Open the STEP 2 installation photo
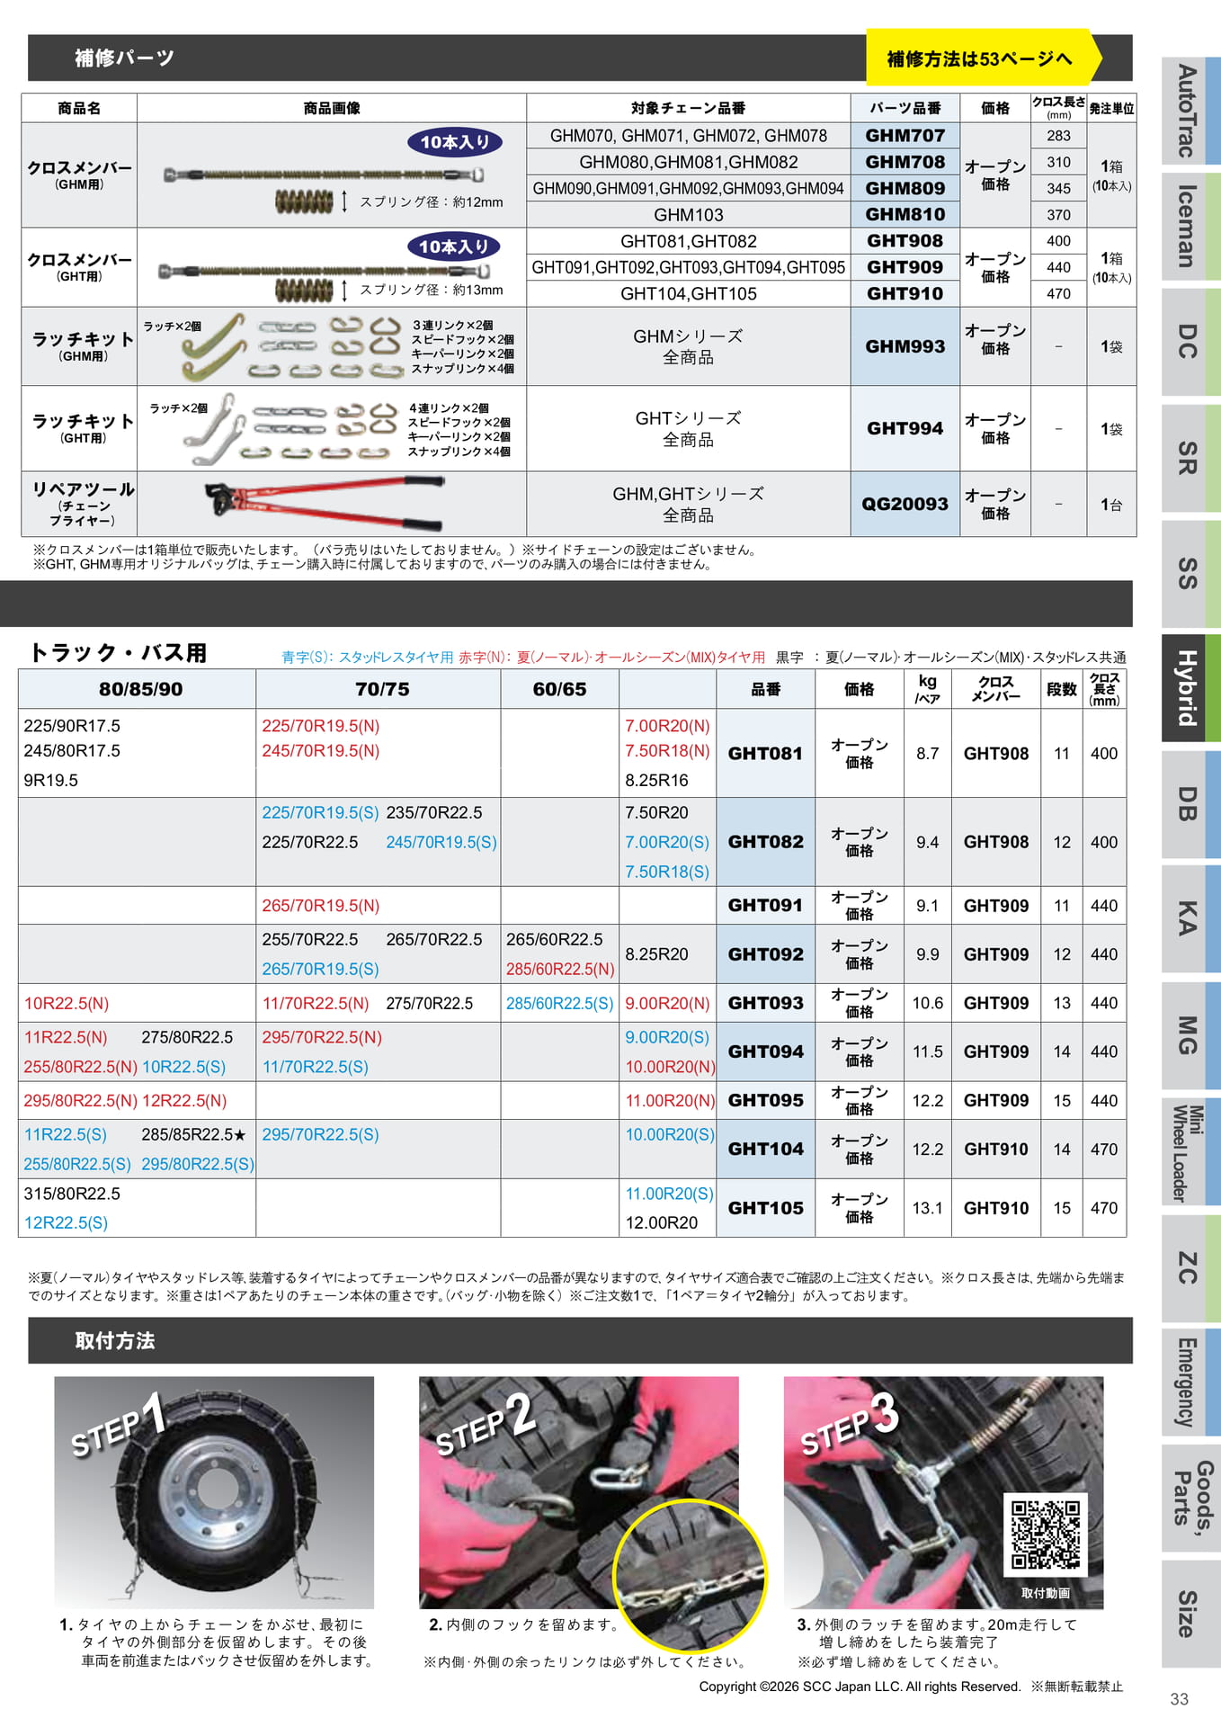The height and width of the screenshot is (1727, 1221). click(x=579, y=1492)
